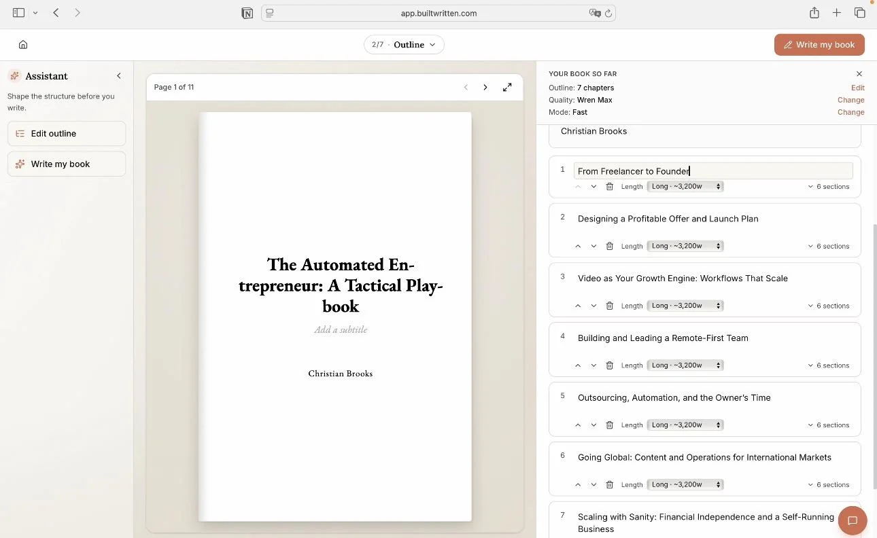Open Length dropdown for chapter 2
The height and width of the screenshot is (538, 877).
685,246
